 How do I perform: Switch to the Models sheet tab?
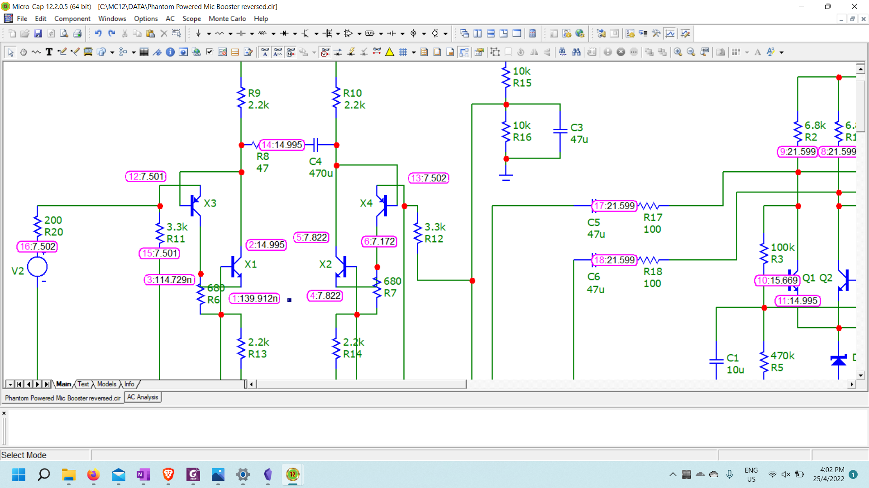[x=107, y=384]
